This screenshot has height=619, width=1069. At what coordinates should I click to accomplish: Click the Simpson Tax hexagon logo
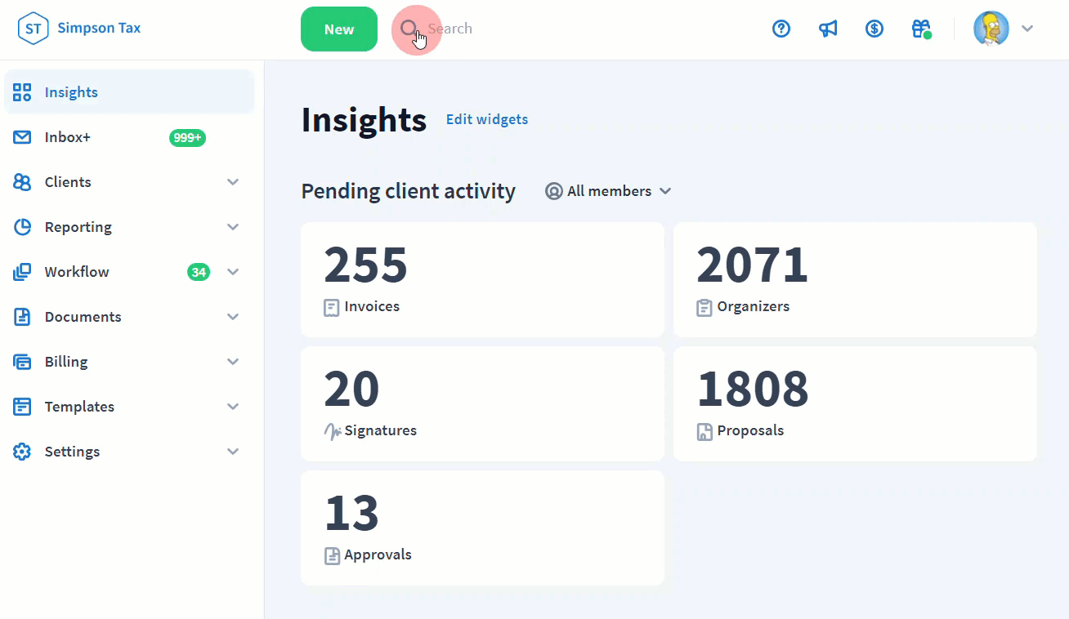coord(33,29)
